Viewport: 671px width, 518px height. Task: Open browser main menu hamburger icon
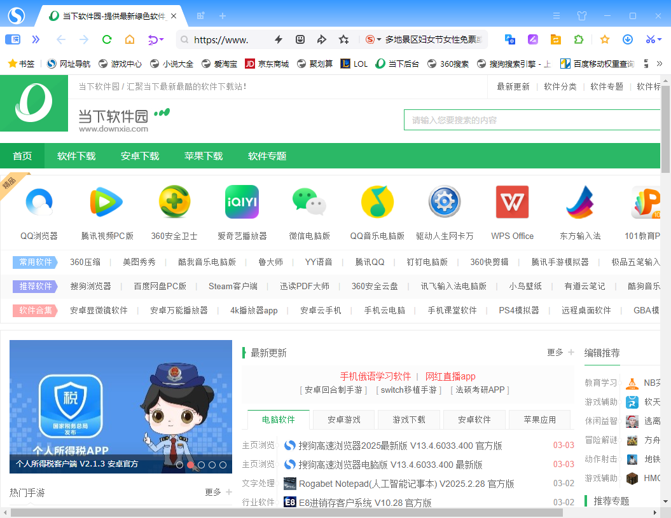pos(557,16)
